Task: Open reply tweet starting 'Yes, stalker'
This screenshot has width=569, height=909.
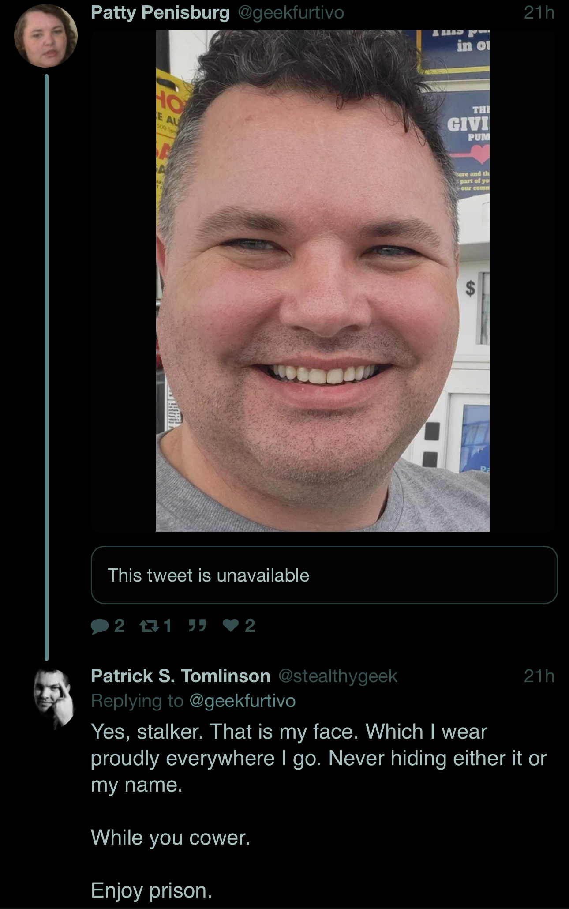Action: [x=318, y=811]
